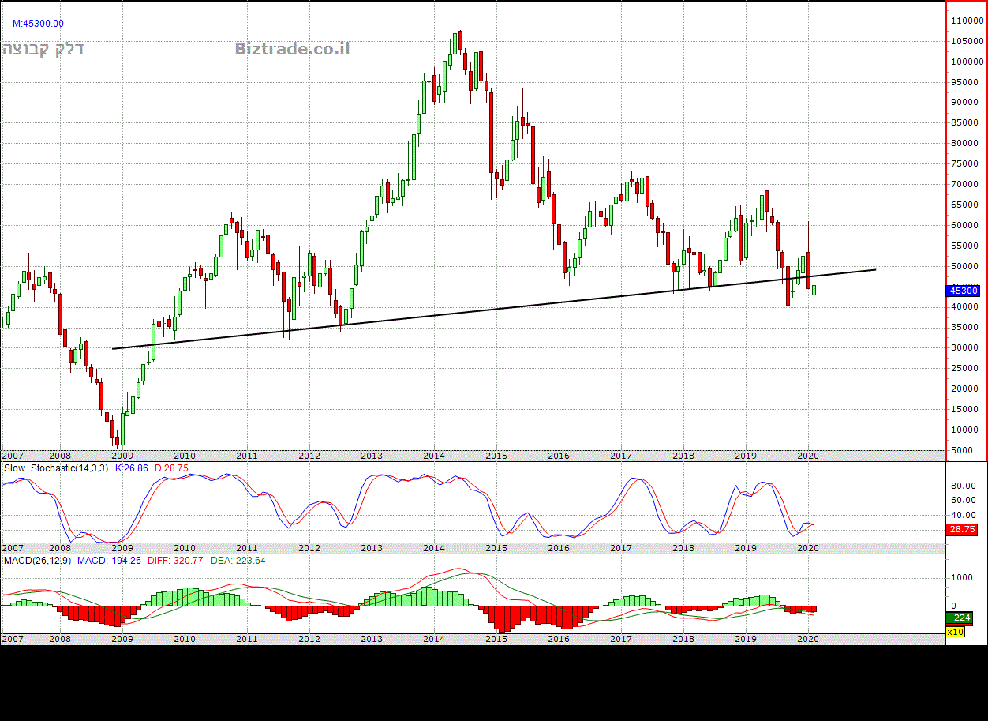Viewport: 988px width, 721px height.
Task: Click 2012 on the stochastic panel axis
Action: (309, 548)
